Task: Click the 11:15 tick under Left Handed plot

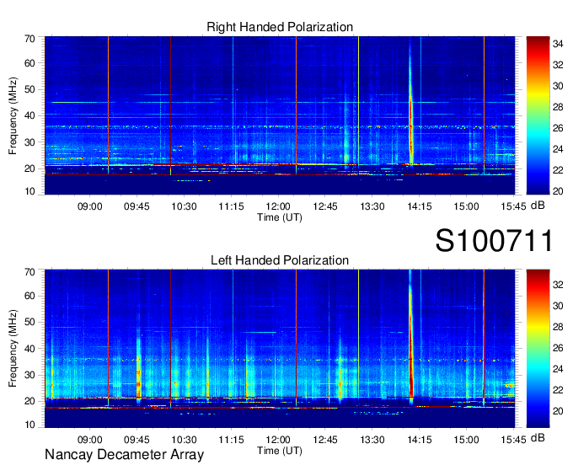Action: (231, 440)
